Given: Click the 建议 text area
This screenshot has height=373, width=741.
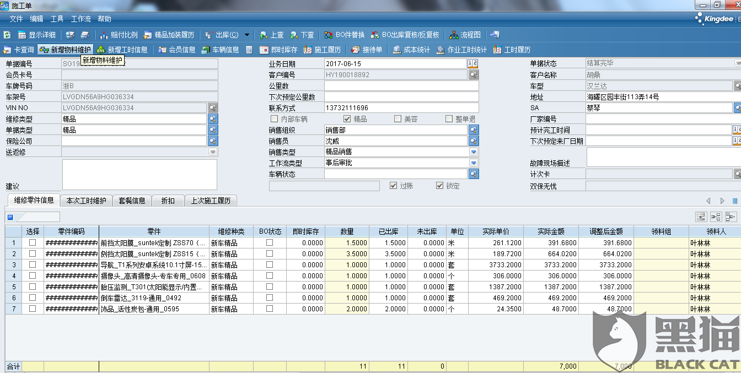Looking at the screenshot, I should [139, 174].
